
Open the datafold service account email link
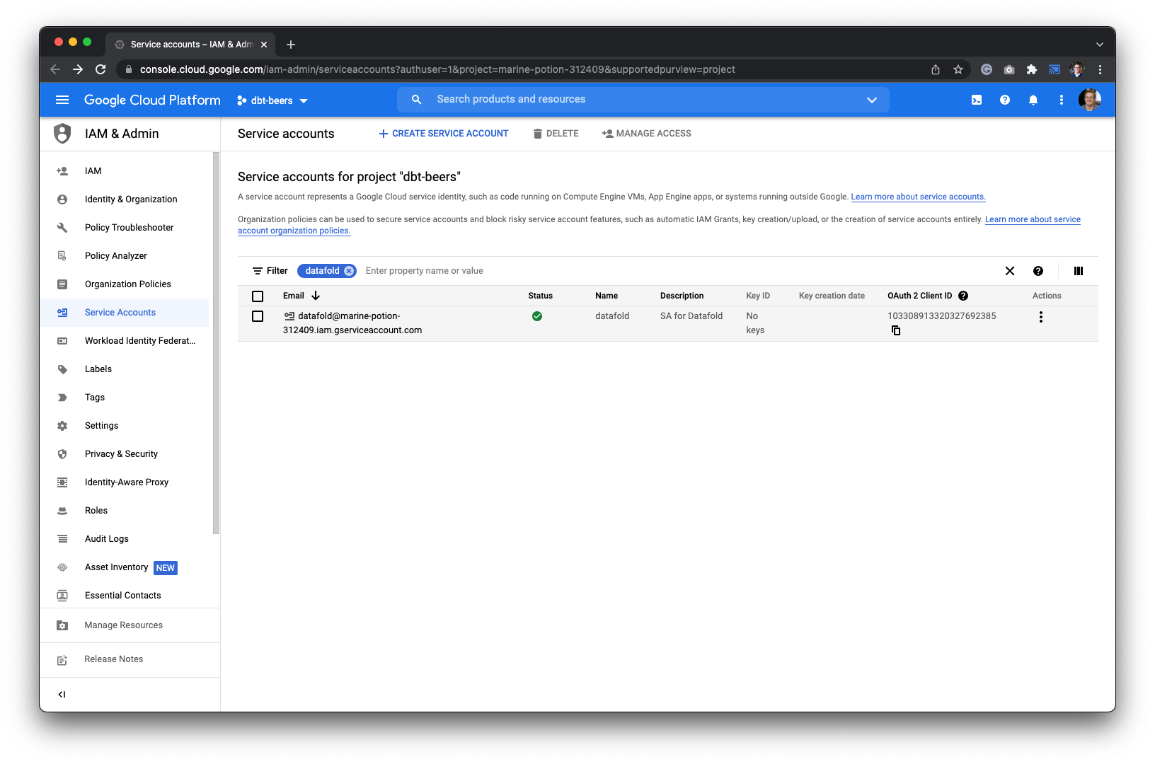pyautogui.click(x=352, y=323)
